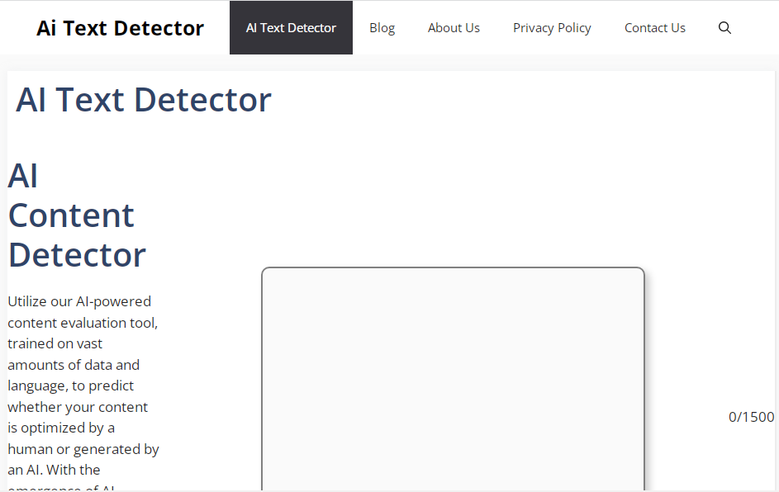Open the search magnifier icon in navigation
Viewport: 779px width, 492px height.
click(x=724, y=28)
